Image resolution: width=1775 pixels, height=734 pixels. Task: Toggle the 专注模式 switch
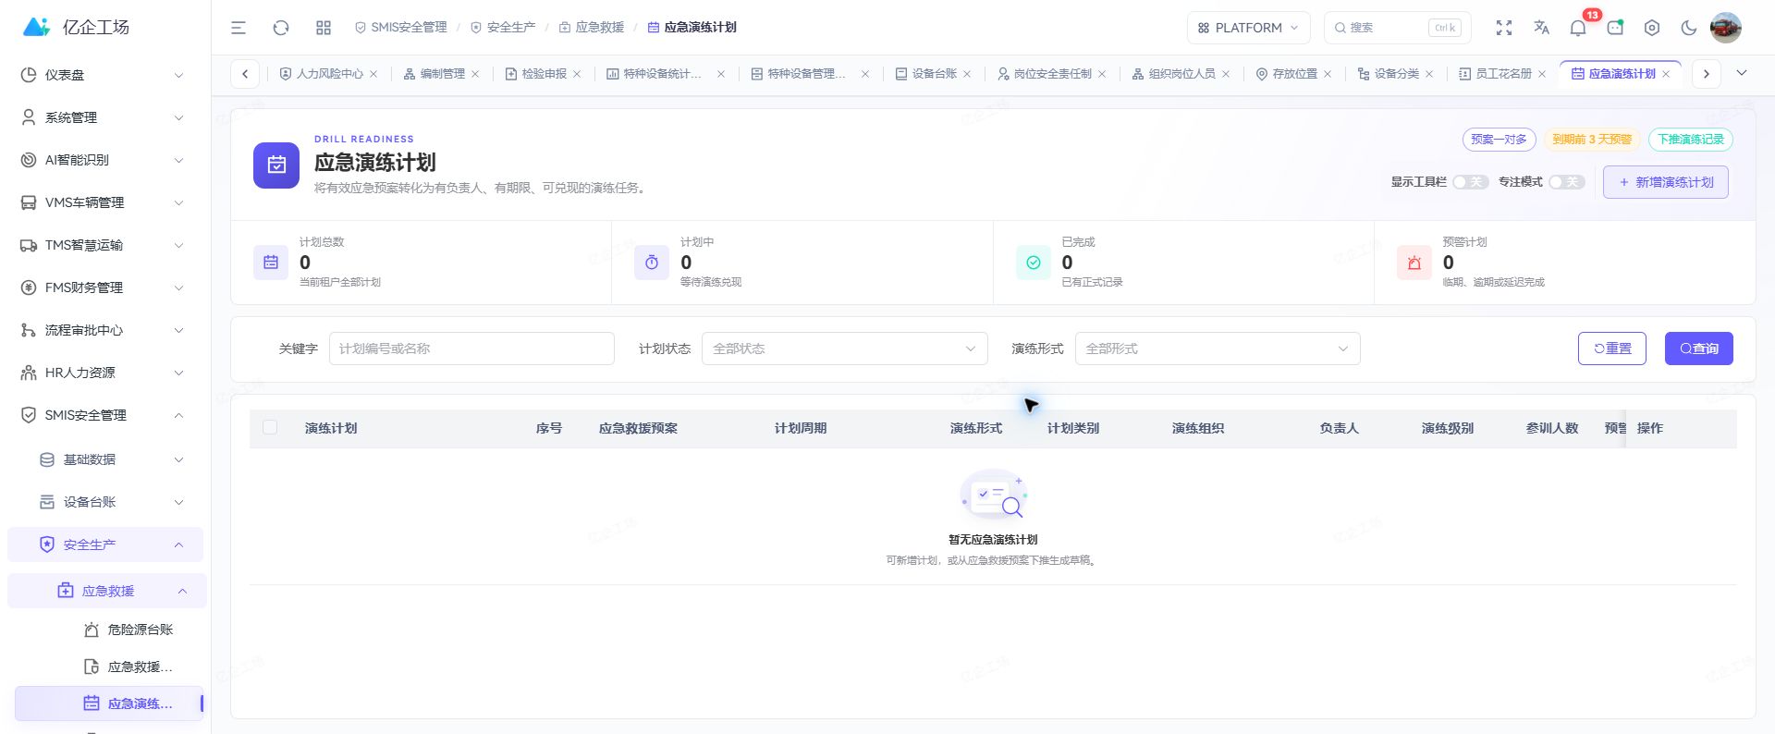click(1567, 182)
